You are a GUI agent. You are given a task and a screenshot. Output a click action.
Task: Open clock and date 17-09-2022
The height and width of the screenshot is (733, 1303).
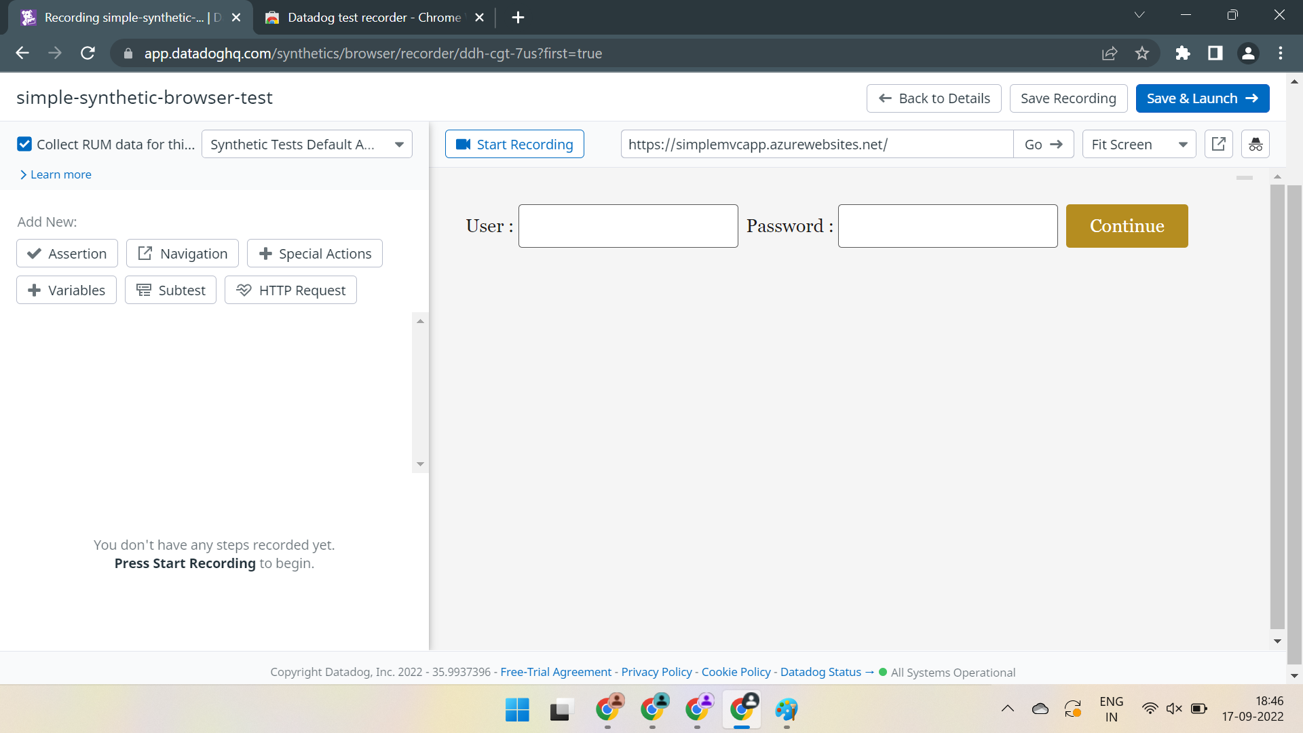point(1253,709)
